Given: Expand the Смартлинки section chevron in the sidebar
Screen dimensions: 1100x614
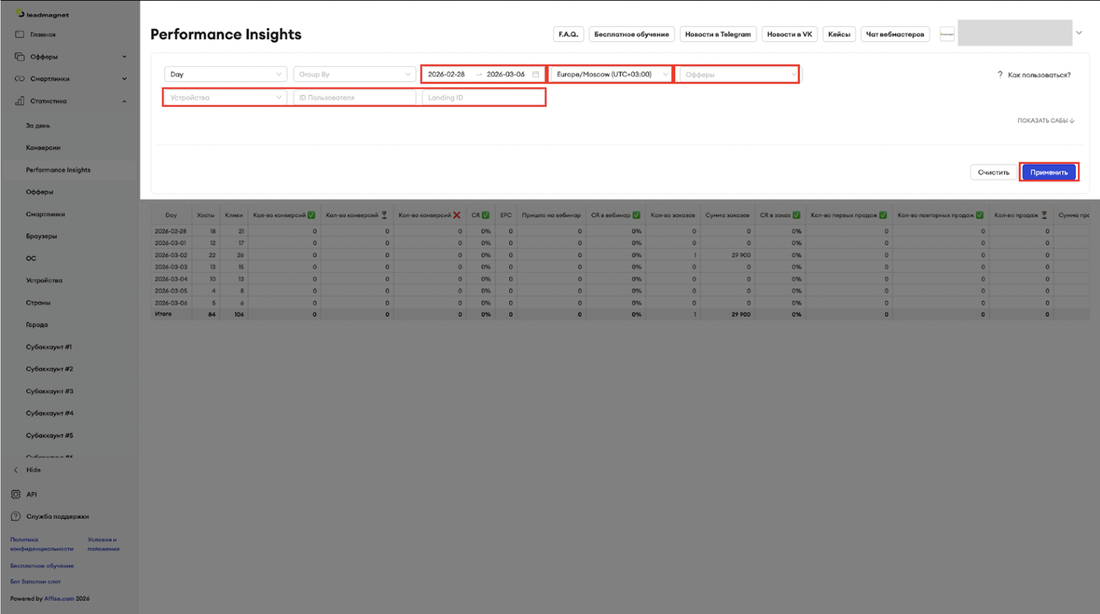Looking at the screenshot, I should 124,79.
